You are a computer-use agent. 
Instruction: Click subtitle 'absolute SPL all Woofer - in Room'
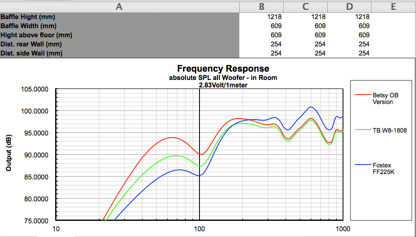pyautogui.click(x=223, y=78)
